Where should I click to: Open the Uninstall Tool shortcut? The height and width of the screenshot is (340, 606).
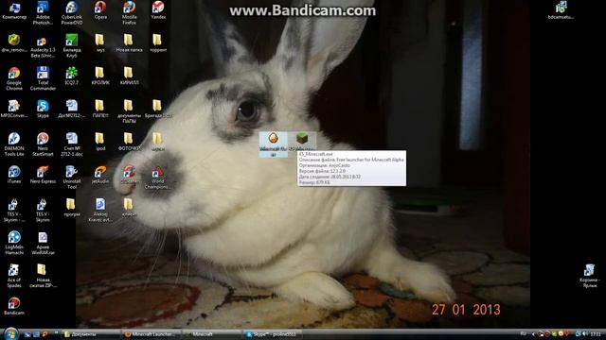tap(72, 178)
